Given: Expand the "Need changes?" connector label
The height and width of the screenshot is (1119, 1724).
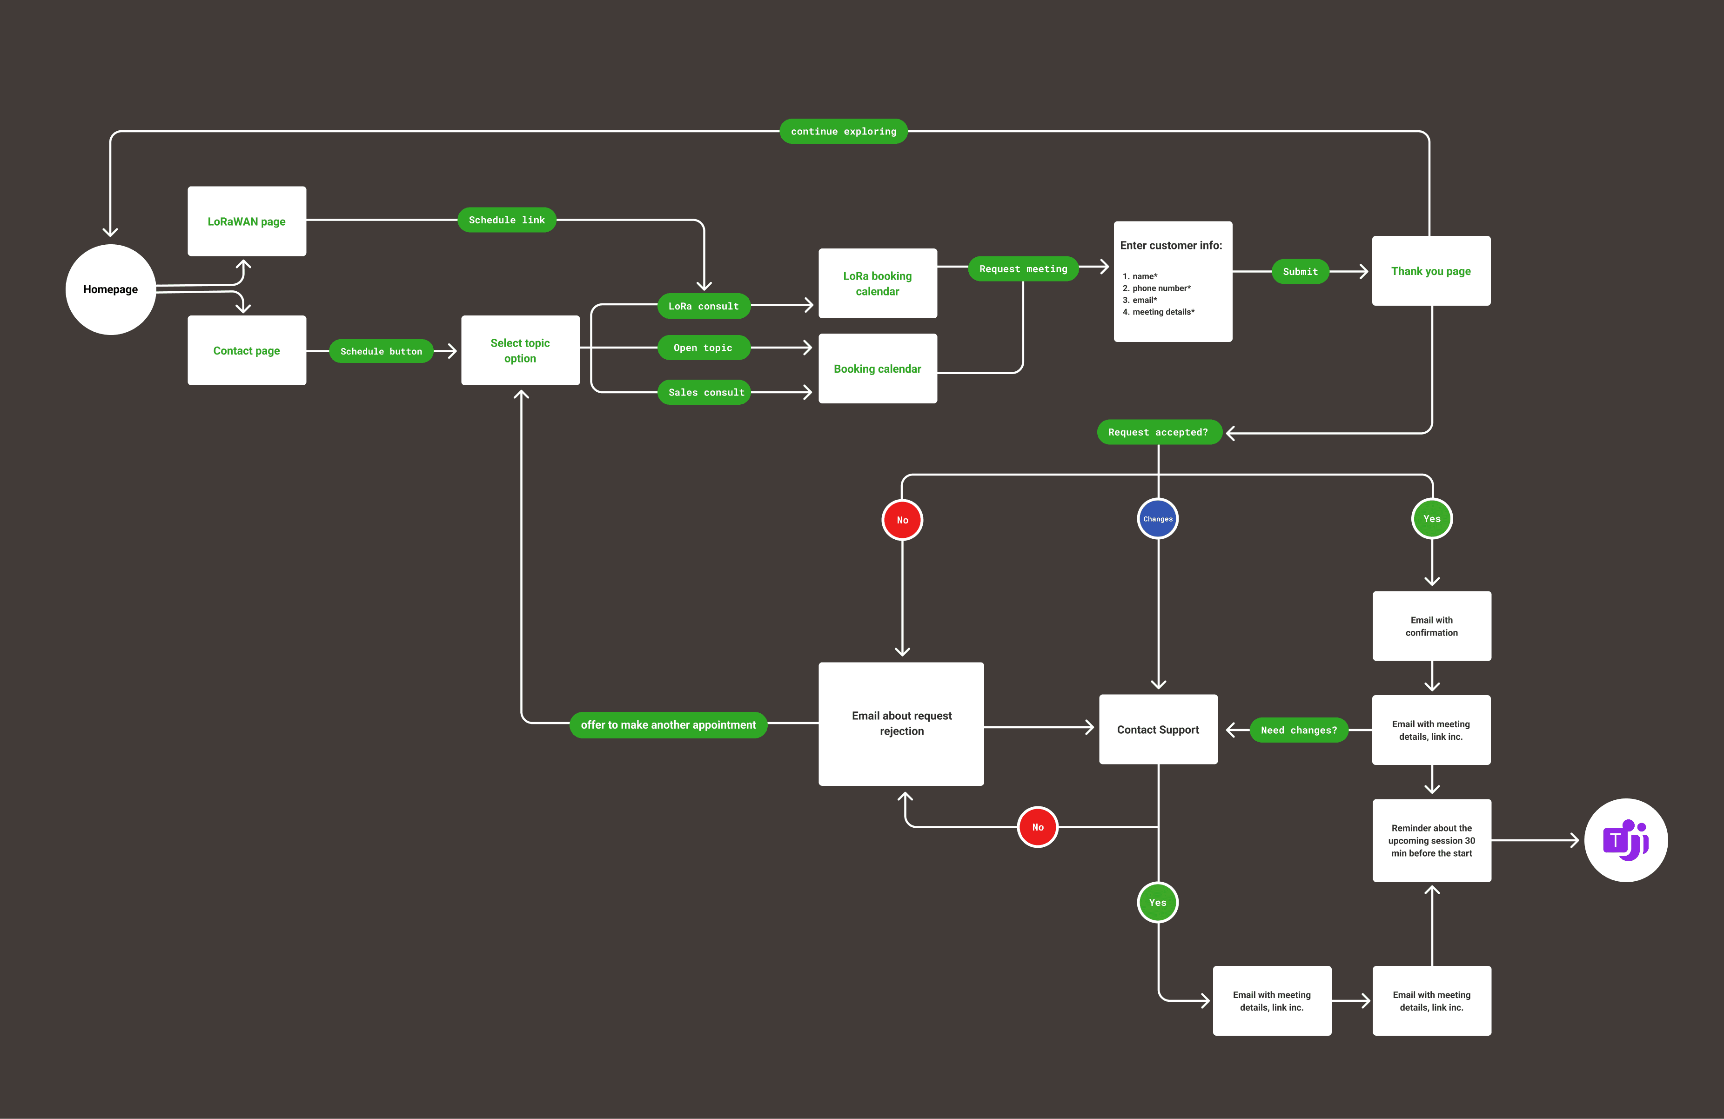Looking at the screenshot, I should [x=1299, y=730].
